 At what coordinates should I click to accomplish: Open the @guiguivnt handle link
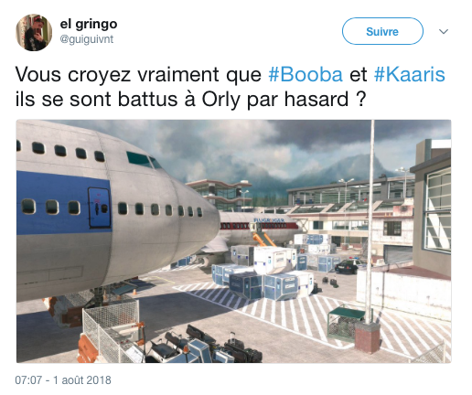tap(87, 39)
